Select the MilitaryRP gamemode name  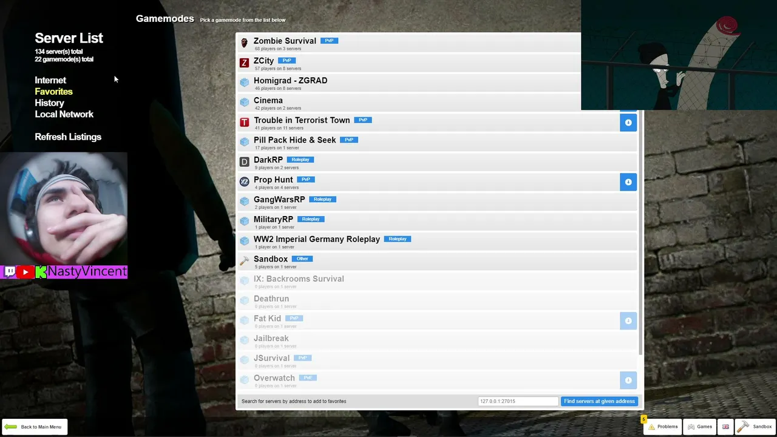coord(273,219)
